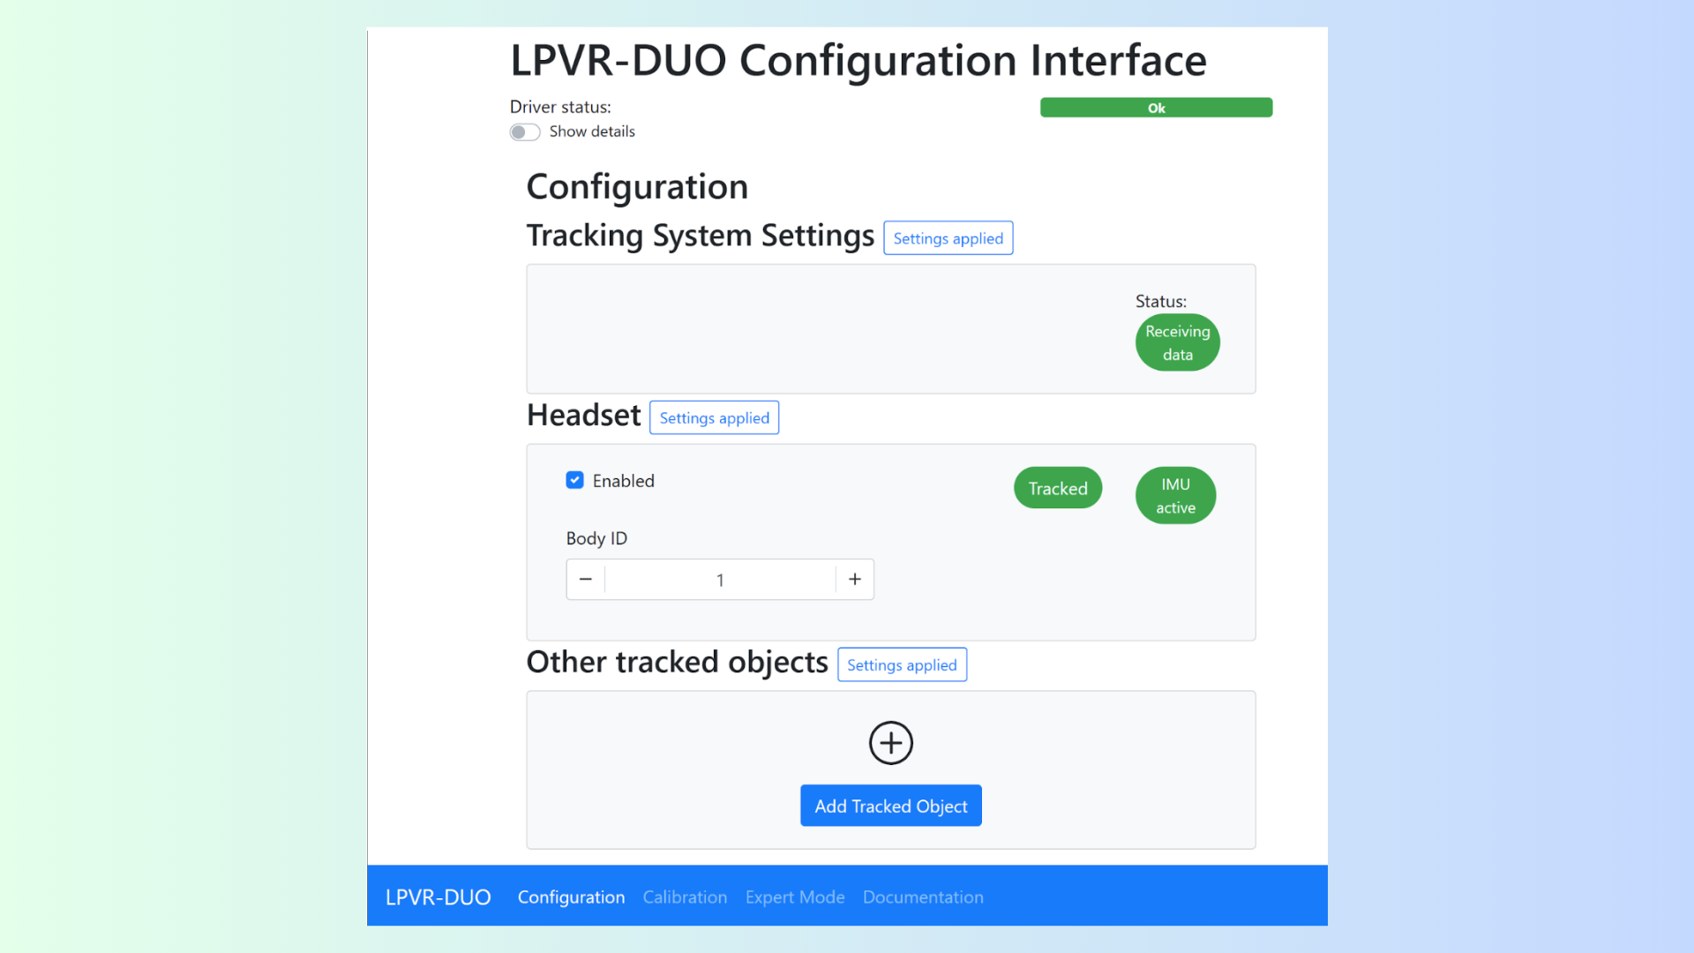Screen dimensions: 1694x953
Task: Click the Other tracked objects heading
Action: coord(678,662)
